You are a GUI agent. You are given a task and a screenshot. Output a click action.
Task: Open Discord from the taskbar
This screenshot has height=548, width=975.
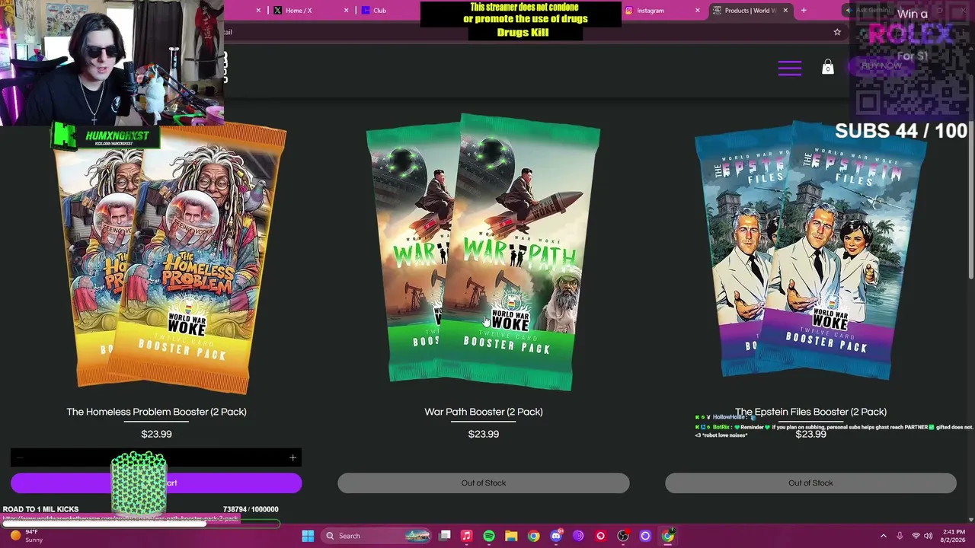[x=556, y=536]
